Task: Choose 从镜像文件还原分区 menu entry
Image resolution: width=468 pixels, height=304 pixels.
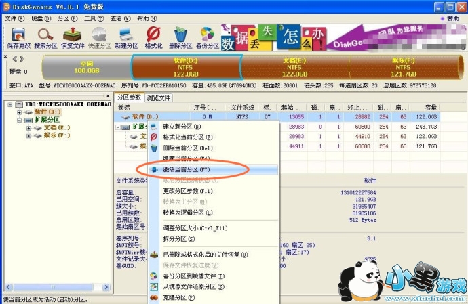Action: (214, 286)
